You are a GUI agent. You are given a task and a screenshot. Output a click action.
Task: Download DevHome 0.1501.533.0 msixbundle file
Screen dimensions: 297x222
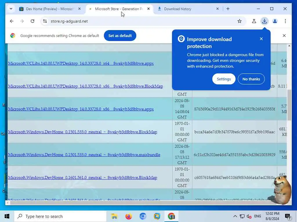84,155
